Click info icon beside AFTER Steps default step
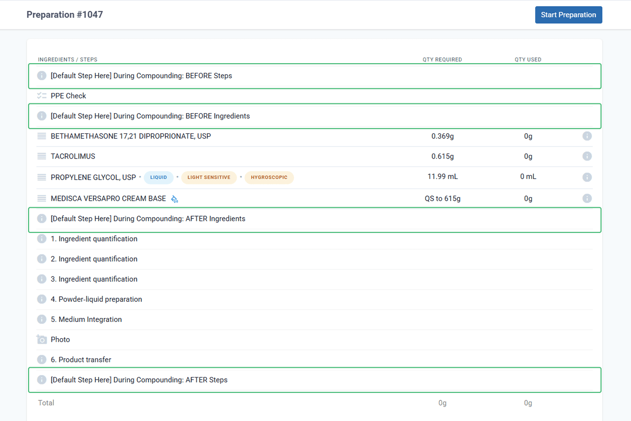631x421 pixels. pyautogui.click(x=42, y=380)
